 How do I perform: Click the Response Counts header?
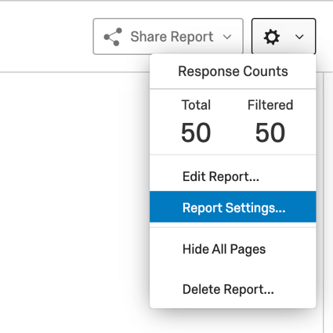pyautogui.click(x=233, y=71)
